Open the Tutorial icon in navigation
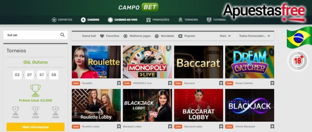Viewport: 312px width, 132px height. (209, 20)
